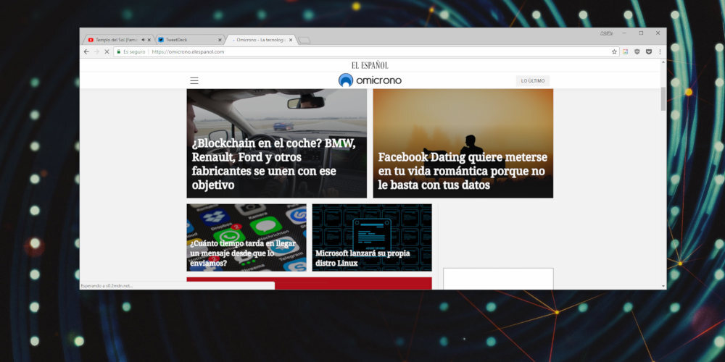The image size is (725, 362).
Task: Click the address bar URL omicrono.elespanol.com
Action: (x=188, y=51)
